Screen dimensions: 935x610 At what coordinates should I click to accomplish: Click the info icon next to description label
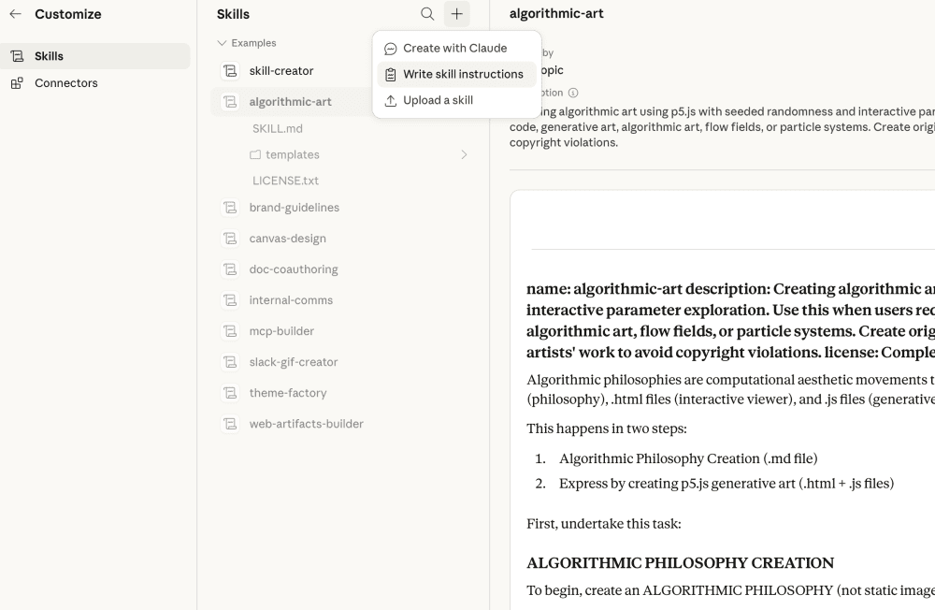click(573, 93)
